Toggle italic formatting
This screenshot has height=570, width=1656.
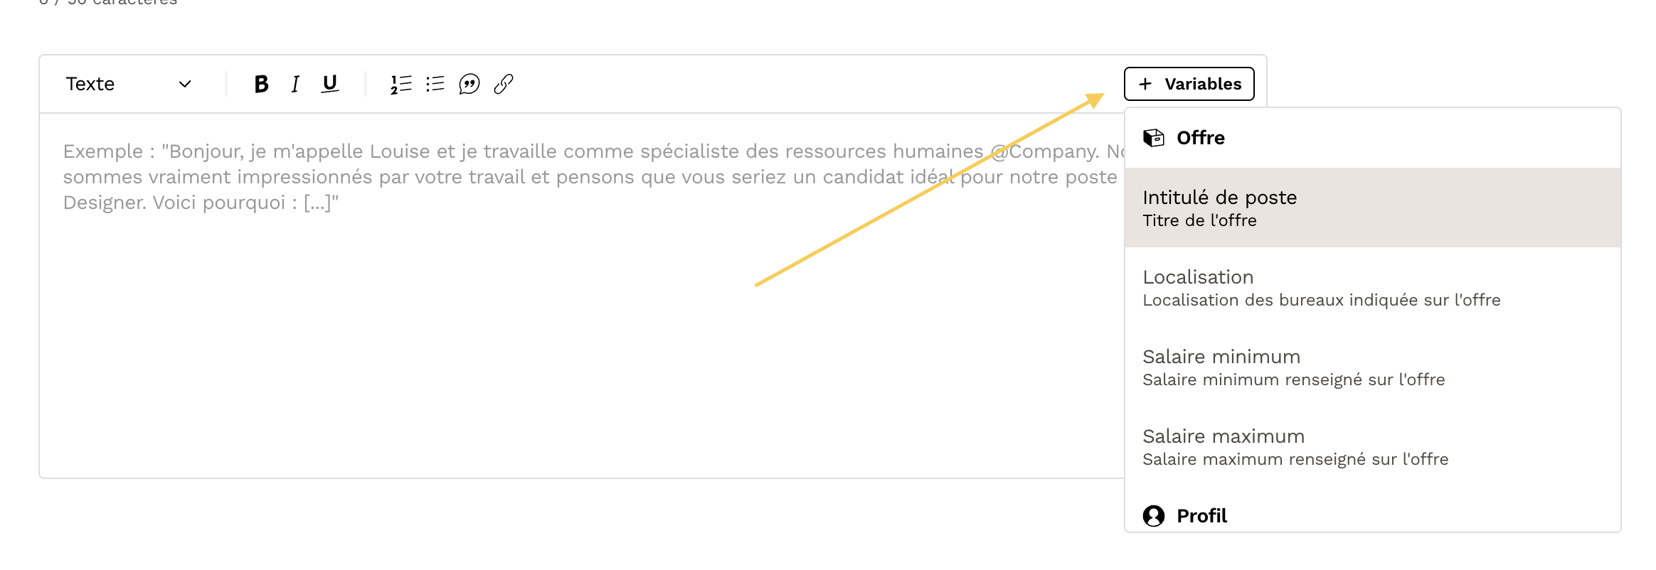coord(295,84)
